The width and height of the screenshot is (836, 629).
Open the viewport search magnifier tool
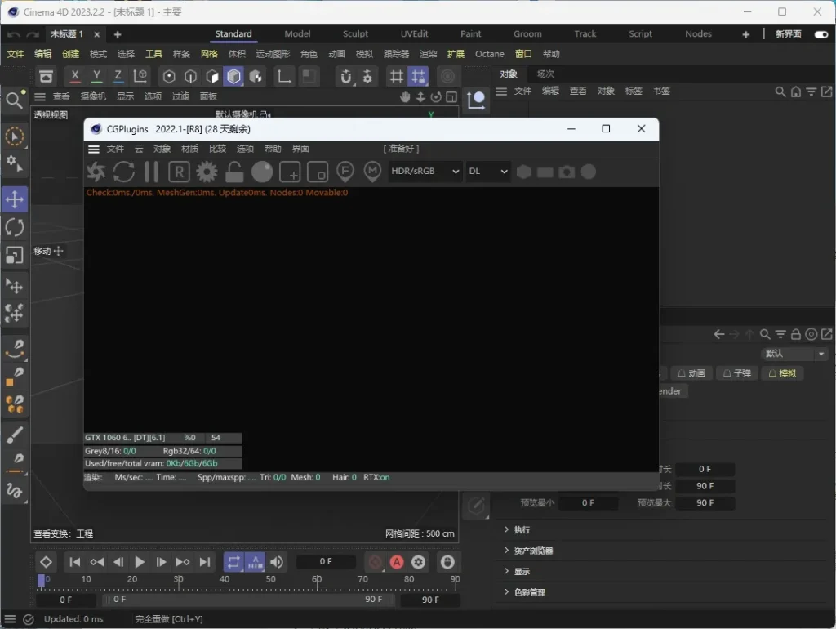click(15, 100)
